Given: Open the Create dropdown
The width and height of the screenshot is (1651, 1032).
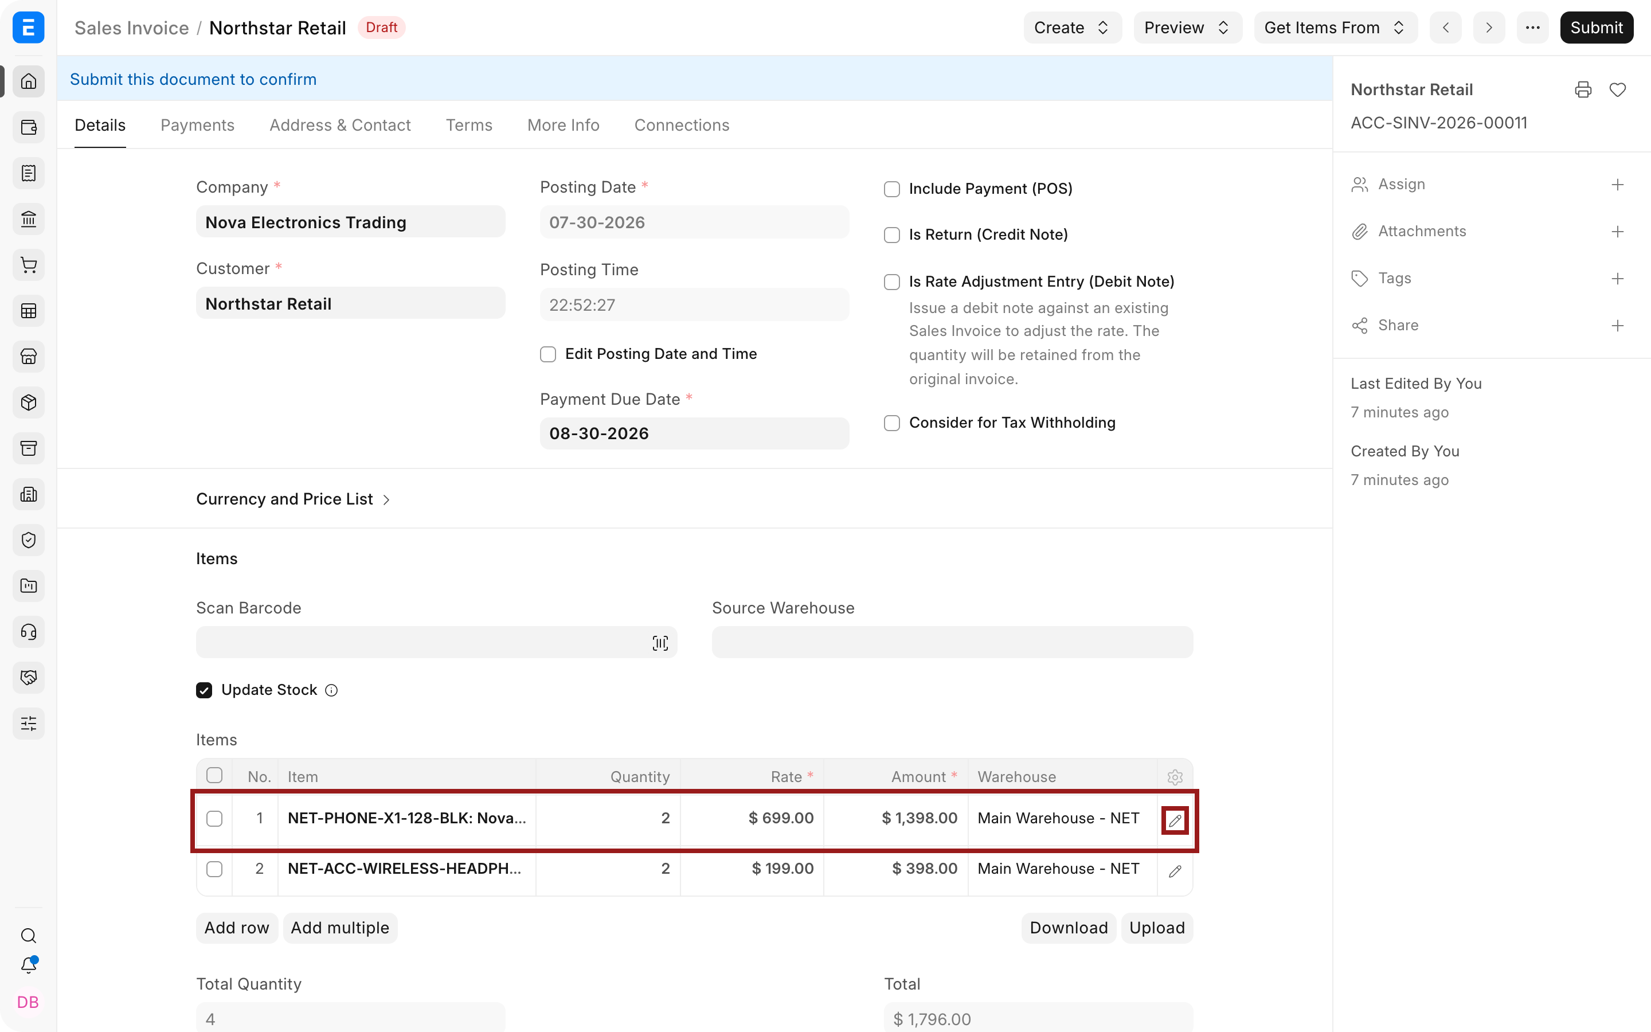Looking at the screenshot, I should [1072, 28].
